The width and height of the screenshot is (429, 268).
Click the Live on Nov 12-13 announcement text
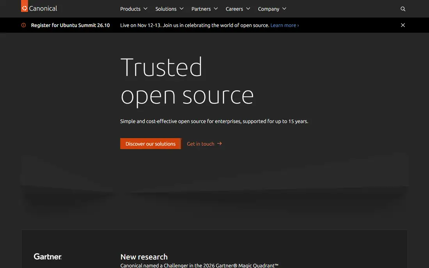[x=195, y=25]
